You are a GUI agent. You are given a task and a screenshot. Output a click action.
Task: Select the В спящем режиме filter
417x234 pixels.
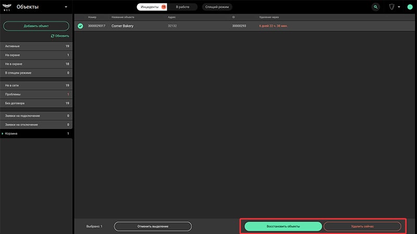click(x=36, y=73)
